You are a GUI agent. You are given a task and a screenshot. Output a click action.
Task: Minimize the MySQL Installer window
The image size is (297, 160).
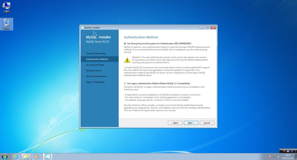coord(202,28)
